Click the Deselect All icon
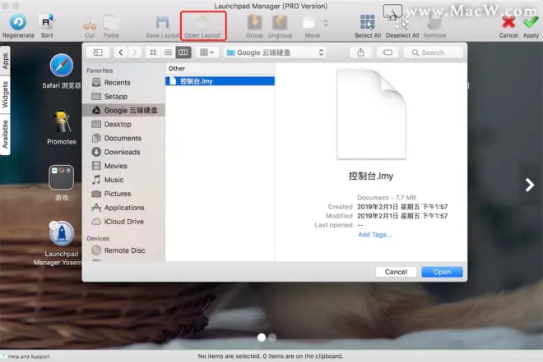The image size is (543, 362). (401, 22)
